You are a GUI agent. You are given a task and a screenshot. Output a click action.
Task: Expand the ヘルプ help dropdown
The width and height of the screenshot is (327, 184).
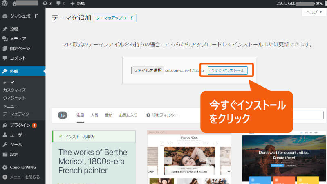314,12
